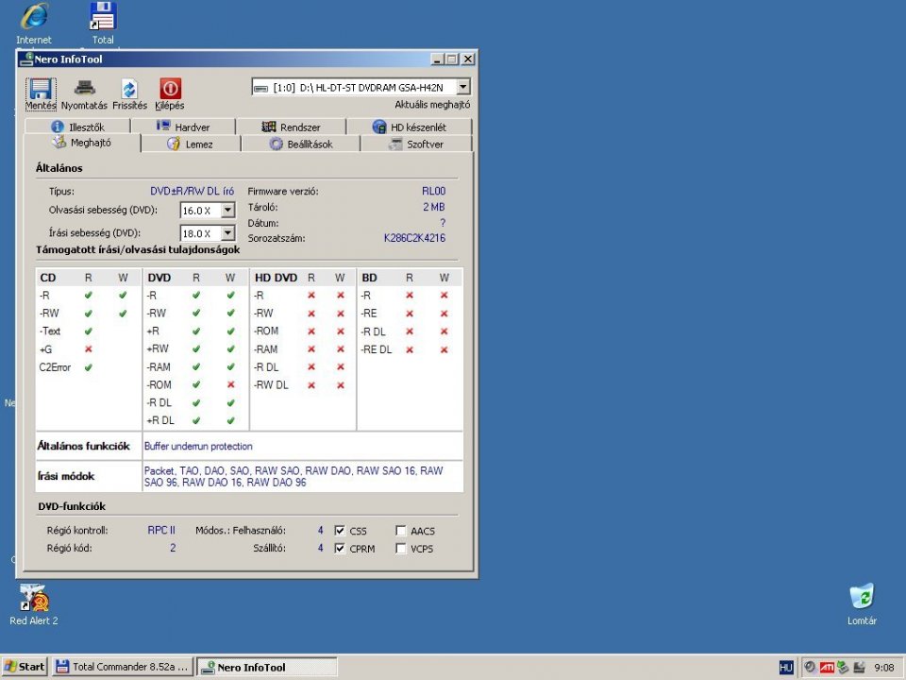Screen dimensions: 906x680
Task: Toggle the CSS checkbox
Action: coord(340,530)
